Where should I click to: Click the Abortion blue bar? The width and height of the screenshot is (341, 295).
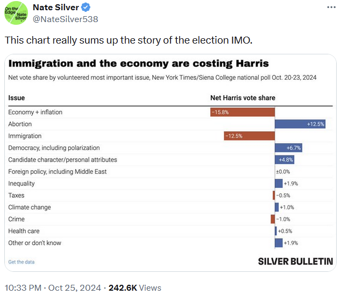300,124
